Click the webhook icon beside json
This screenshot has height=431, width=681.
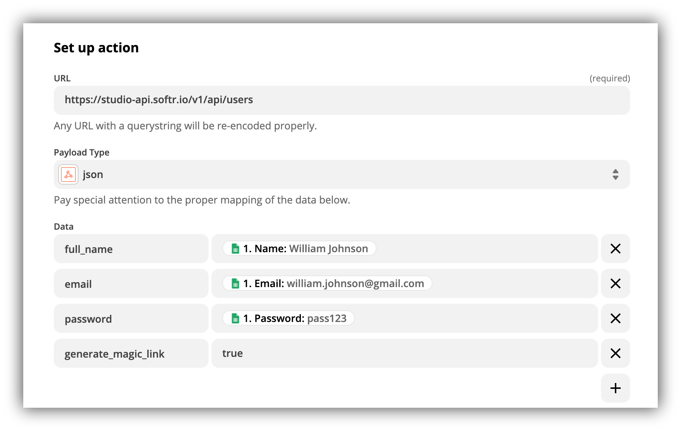[68, 174]
